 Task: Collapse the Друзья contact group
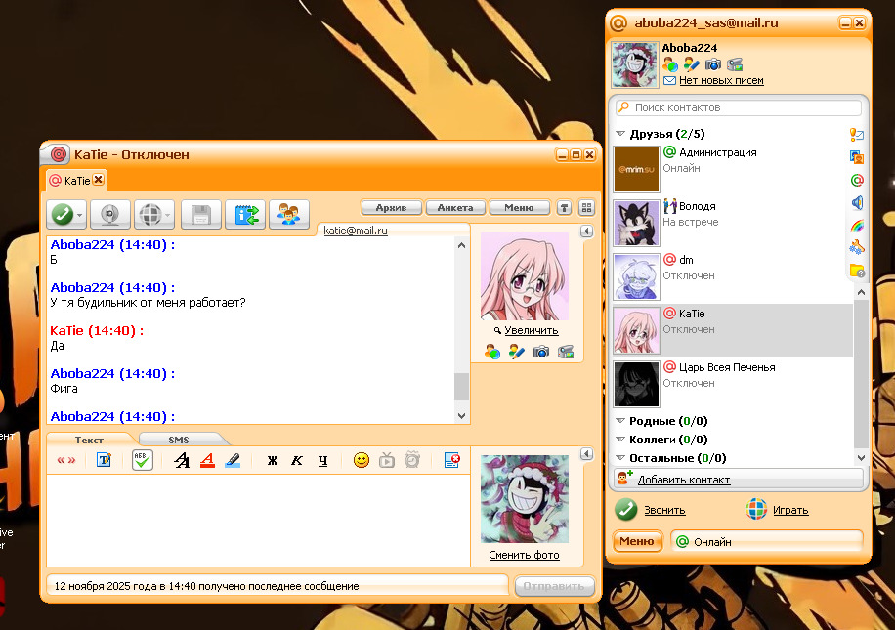tap(620, 134)
